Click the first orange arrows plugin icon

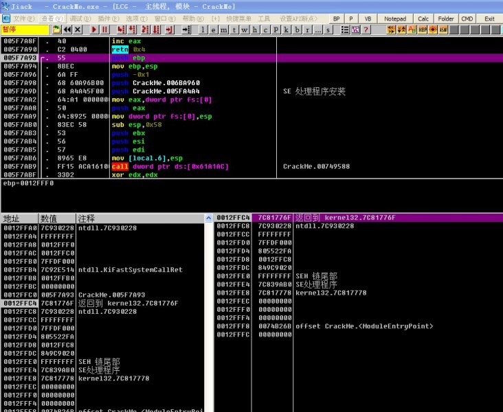[x=391, y=30]
